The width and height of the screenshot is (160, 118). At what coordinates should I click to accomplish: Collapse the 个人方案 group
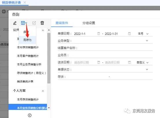point(43,91)
